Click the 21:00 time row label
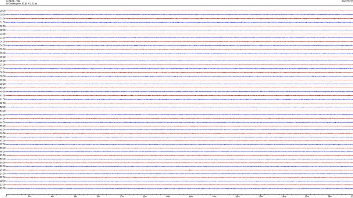The width and height of the screenshot is (353, 198). click(x=3, y=170)
